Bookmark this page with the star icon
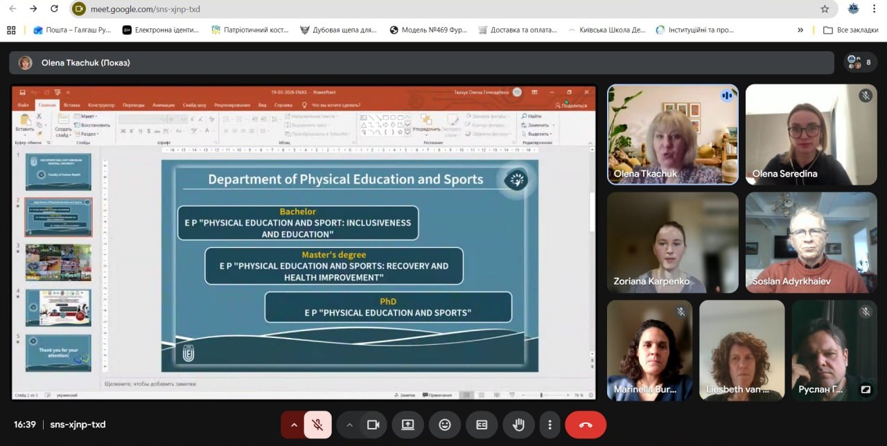Screen dimensions: 887x446 point(825,9)
